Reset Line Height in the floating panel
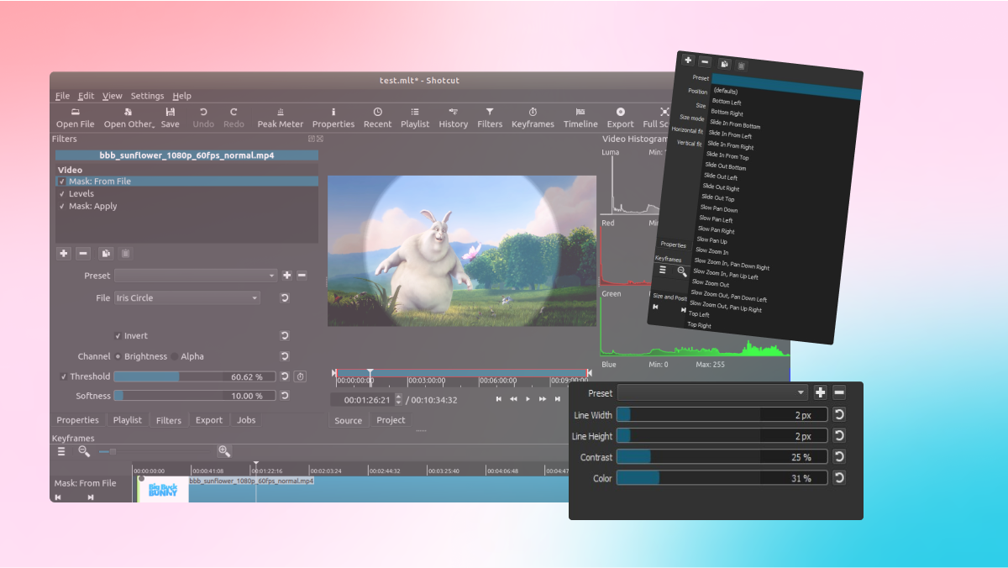 [x=838, y=435]
